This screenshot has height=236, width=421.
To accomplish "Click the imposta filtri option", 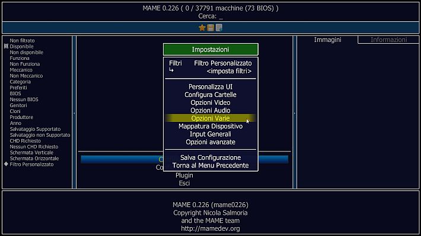I will coord(229,71).
